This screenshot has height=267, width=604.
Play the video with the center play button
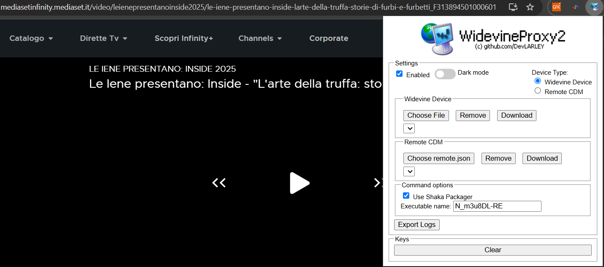[299, 183]
